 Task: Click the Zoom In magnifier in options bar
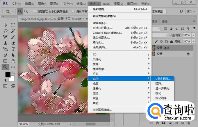(20, 11)
